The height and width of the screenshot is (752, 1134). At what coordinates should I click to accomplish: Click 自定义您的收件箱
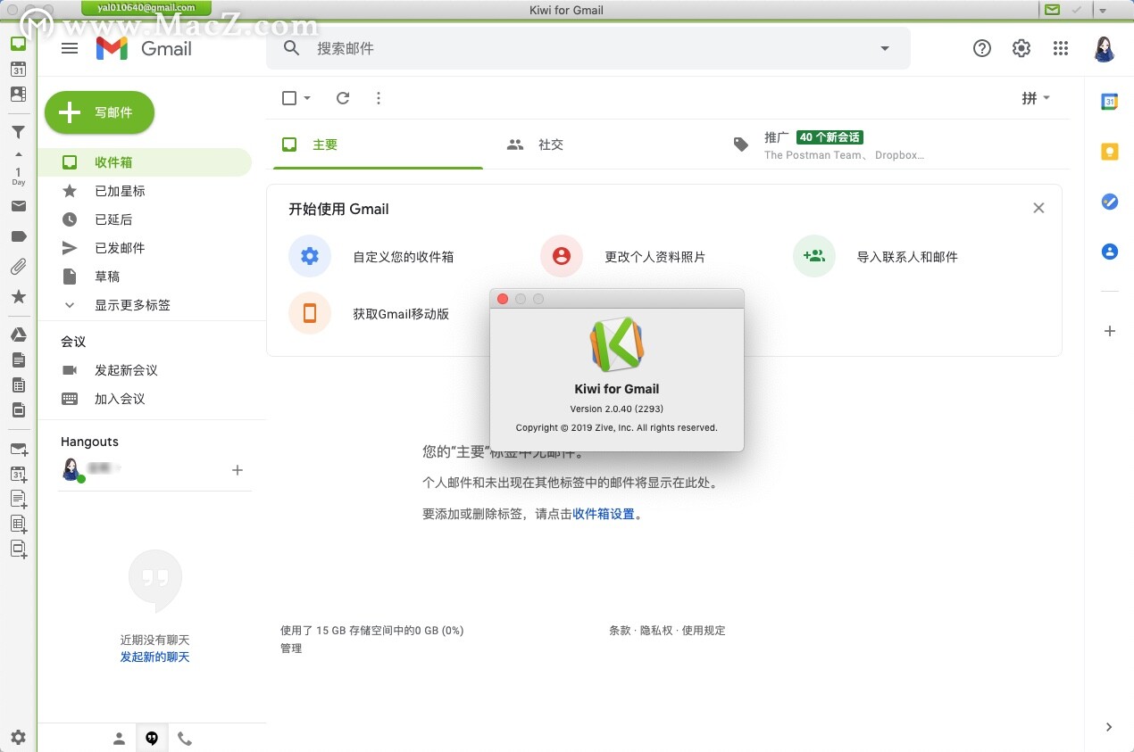(x=404, y=257)
